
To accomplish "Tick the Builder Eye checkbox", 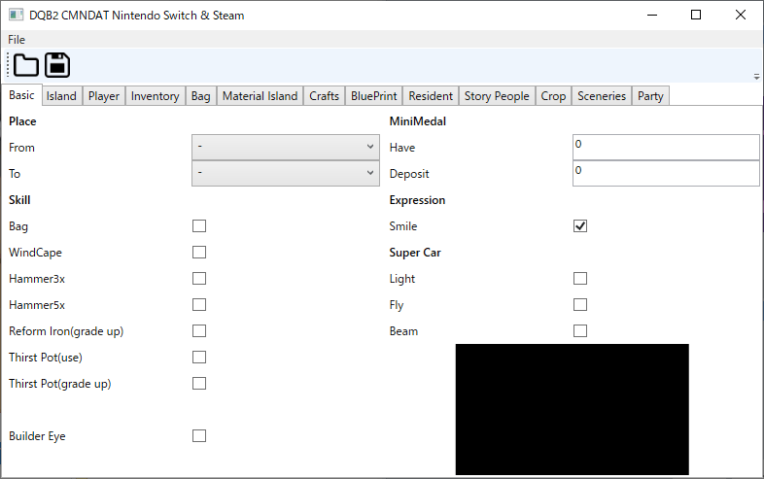I will coord(199,436).
